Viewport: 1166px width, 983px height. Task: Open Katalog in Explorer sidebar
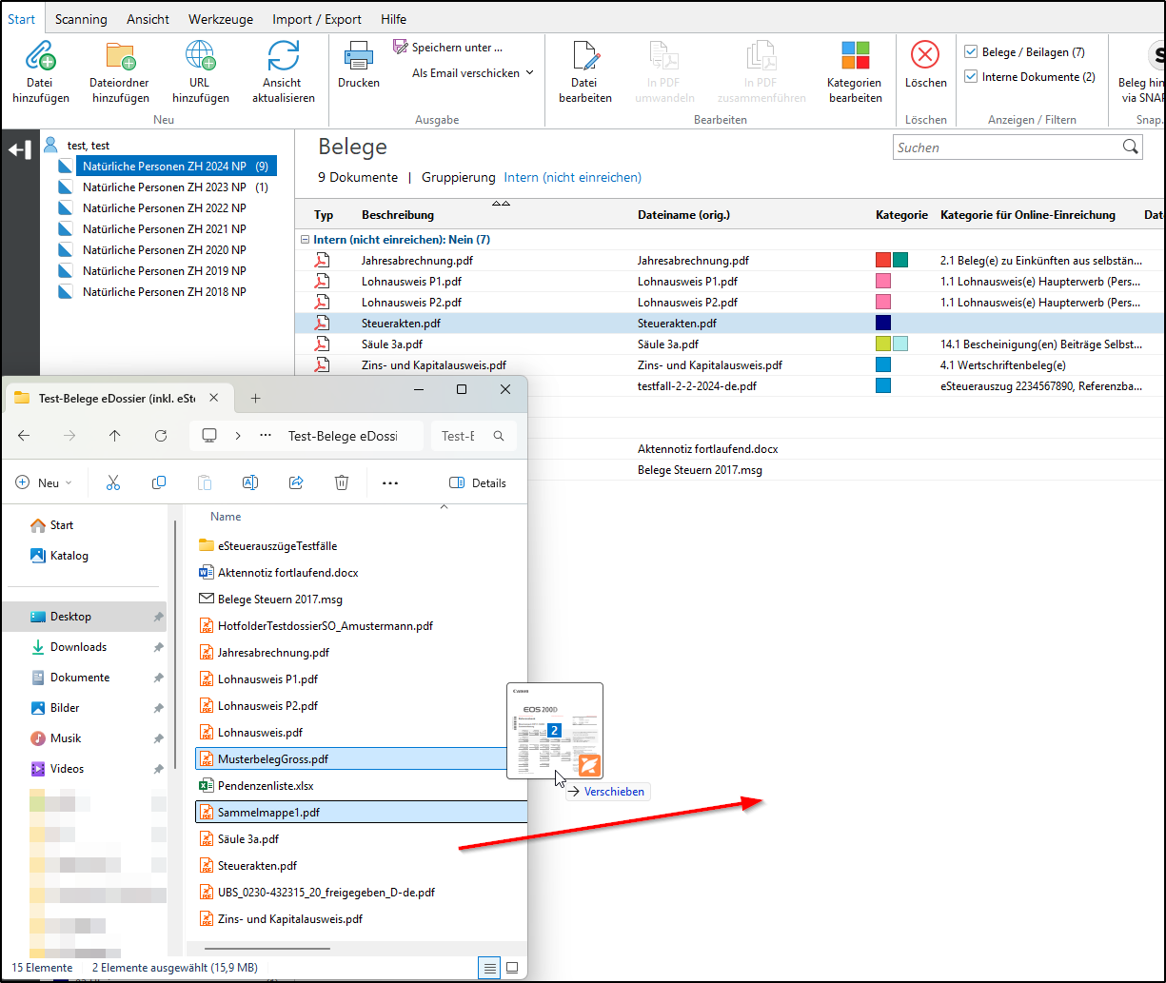(69, 556)
